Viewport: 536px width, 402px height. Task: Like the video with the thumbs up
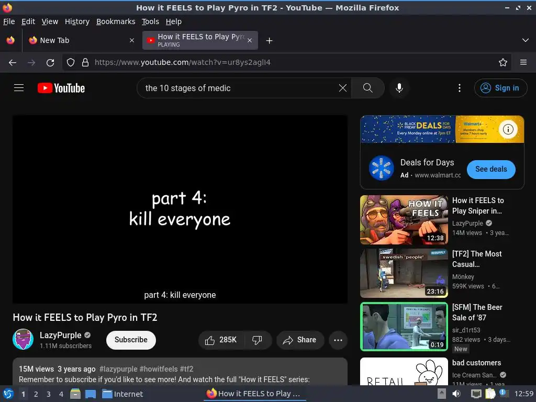[x=221, y=340]
